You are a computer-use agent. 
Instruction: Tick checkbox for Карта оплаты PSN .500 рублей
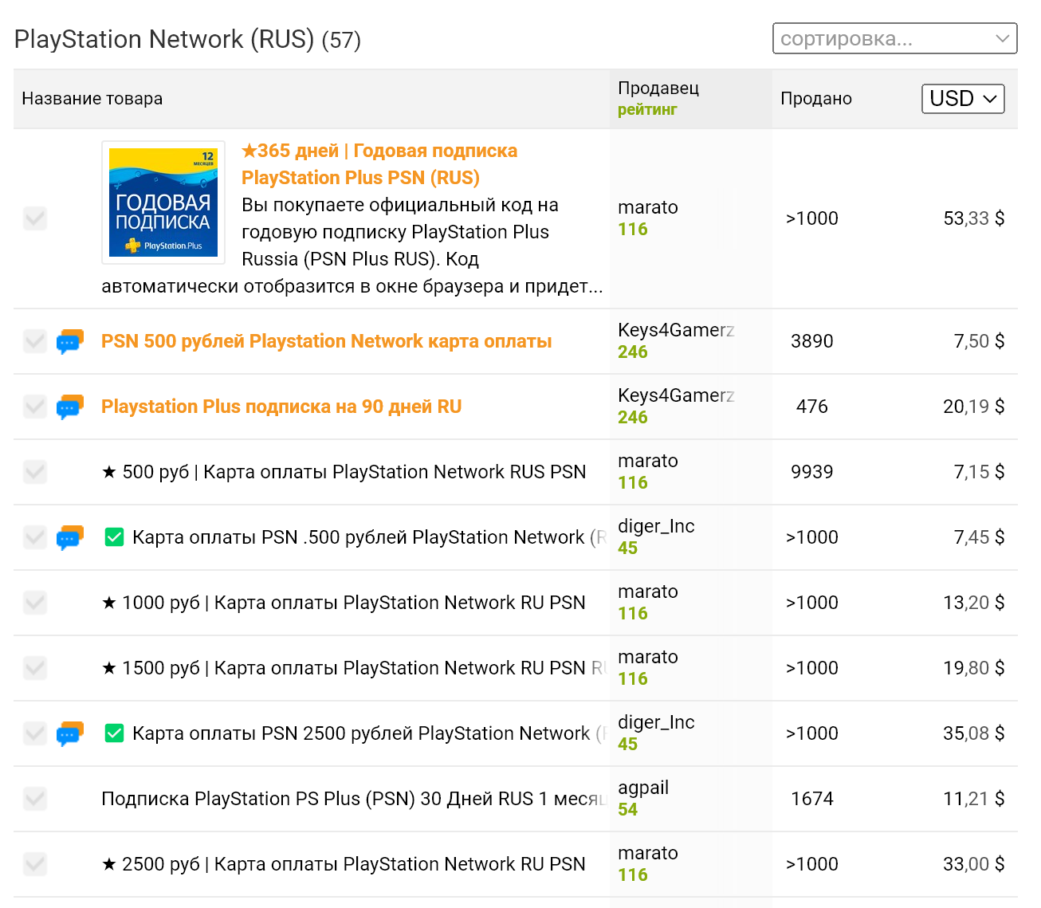point(35,537)
